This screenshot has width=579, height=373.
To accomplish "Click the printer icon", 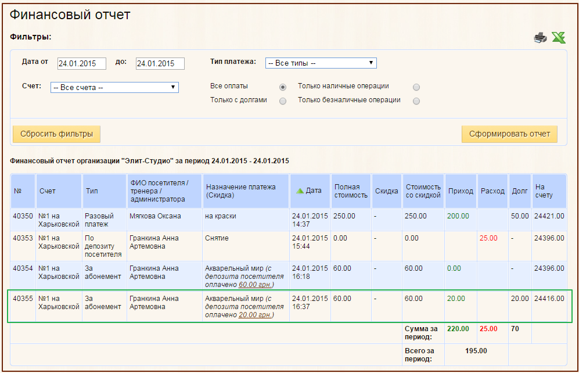I will tap(540, 38).
